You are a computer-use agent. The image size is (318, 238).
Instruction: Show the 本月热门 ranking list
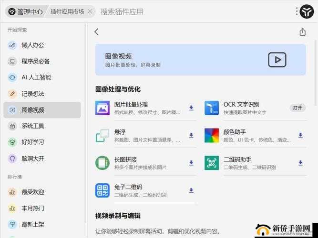point(42,208)
